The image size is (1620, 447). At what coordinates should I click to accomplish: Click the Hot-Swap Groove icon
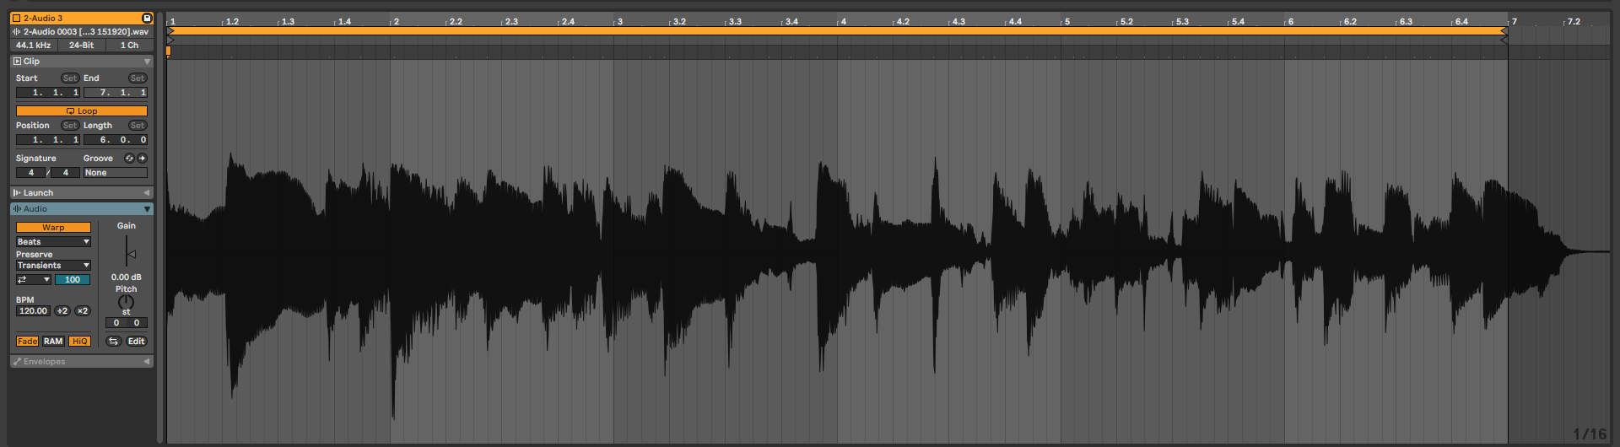[x=129, y=159]
